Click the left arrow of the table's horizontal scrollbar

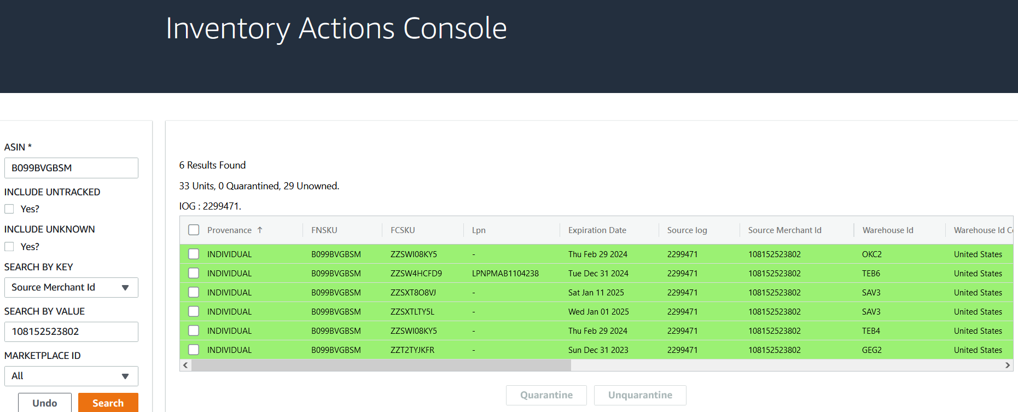point(186,365)
